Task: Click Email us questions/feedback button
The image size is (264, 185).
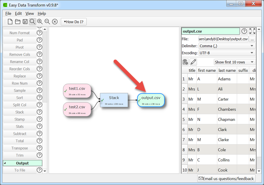Action: pyautogui.click(x=226, y=178)
